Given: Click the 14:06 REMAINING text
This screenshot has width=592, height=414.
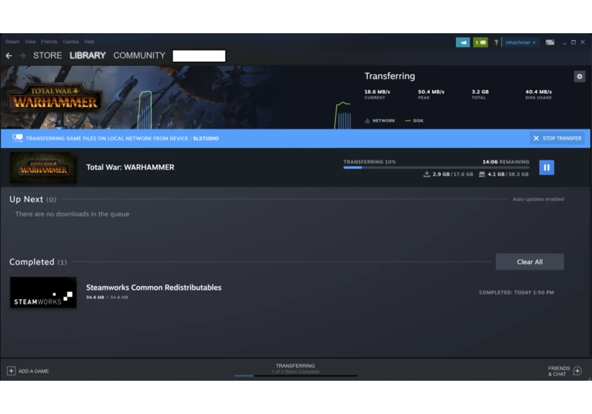Looking at the screenshot, I should tap(506, 162).
